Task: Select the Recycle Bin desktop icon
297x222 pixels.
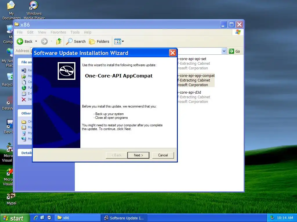Action: (x=8, y=79)
